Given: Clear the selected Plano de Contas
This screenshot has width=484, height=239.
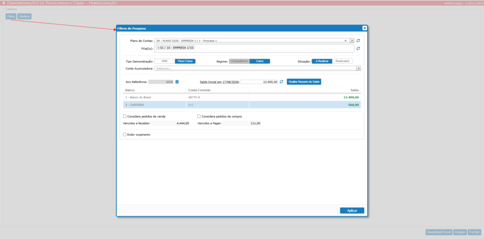Looking at the screenshot, I should 346,41.
